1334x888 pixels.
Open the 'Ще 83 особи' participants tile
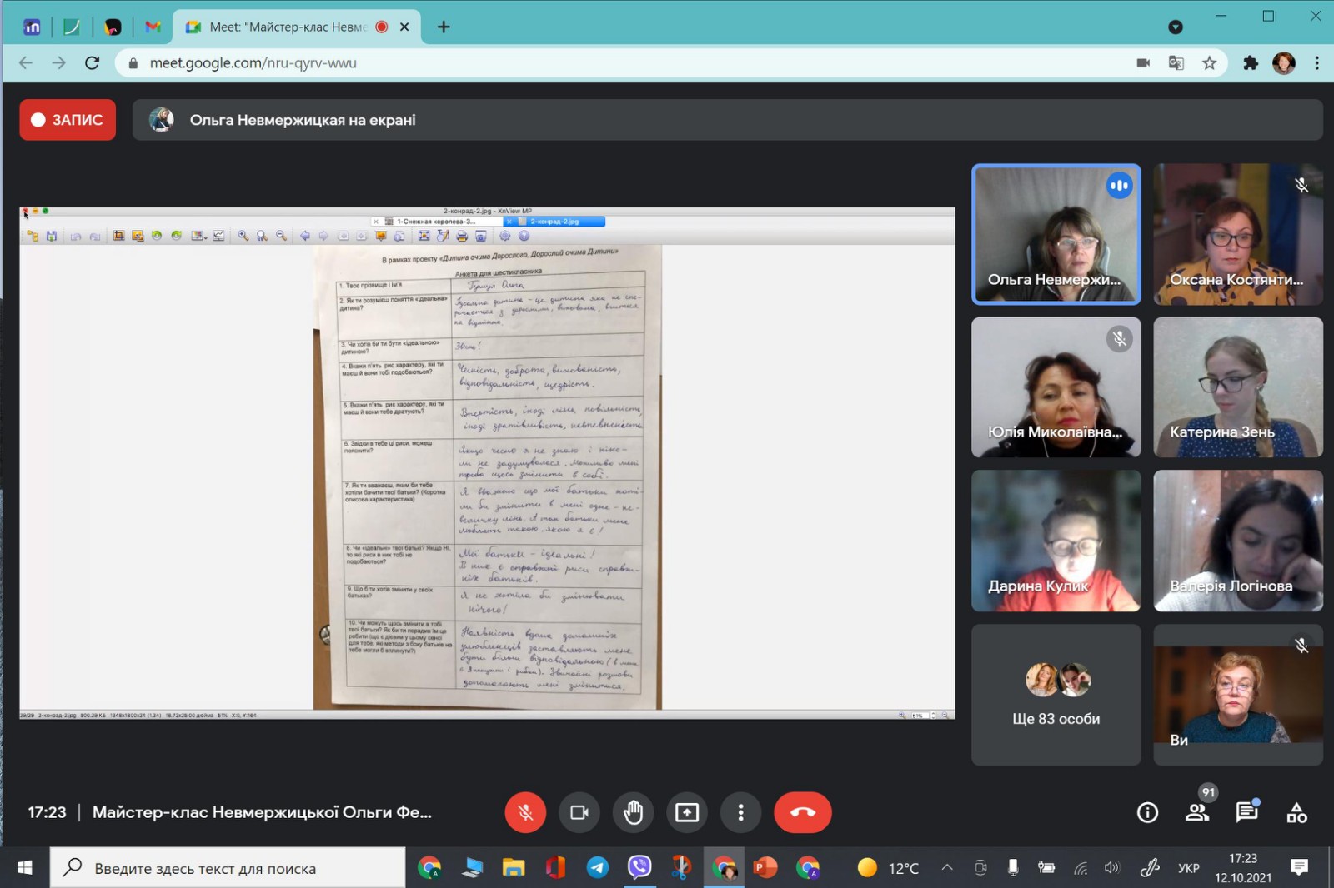pyautogui.click(x=1056, y=695)
